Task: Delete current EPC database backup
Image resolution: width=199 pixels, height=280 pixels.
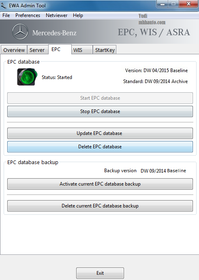Action: (100, 206)
